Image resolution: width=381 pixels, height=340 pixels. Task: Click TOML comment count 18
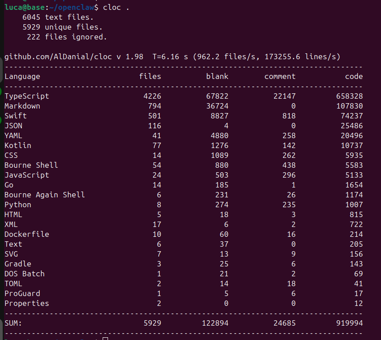[x=291, y=283]
